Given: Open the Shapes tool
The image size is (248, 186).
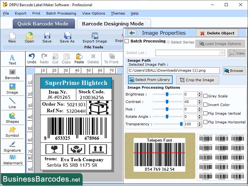Looking at the screenshot, I should [x=12, y=119].
